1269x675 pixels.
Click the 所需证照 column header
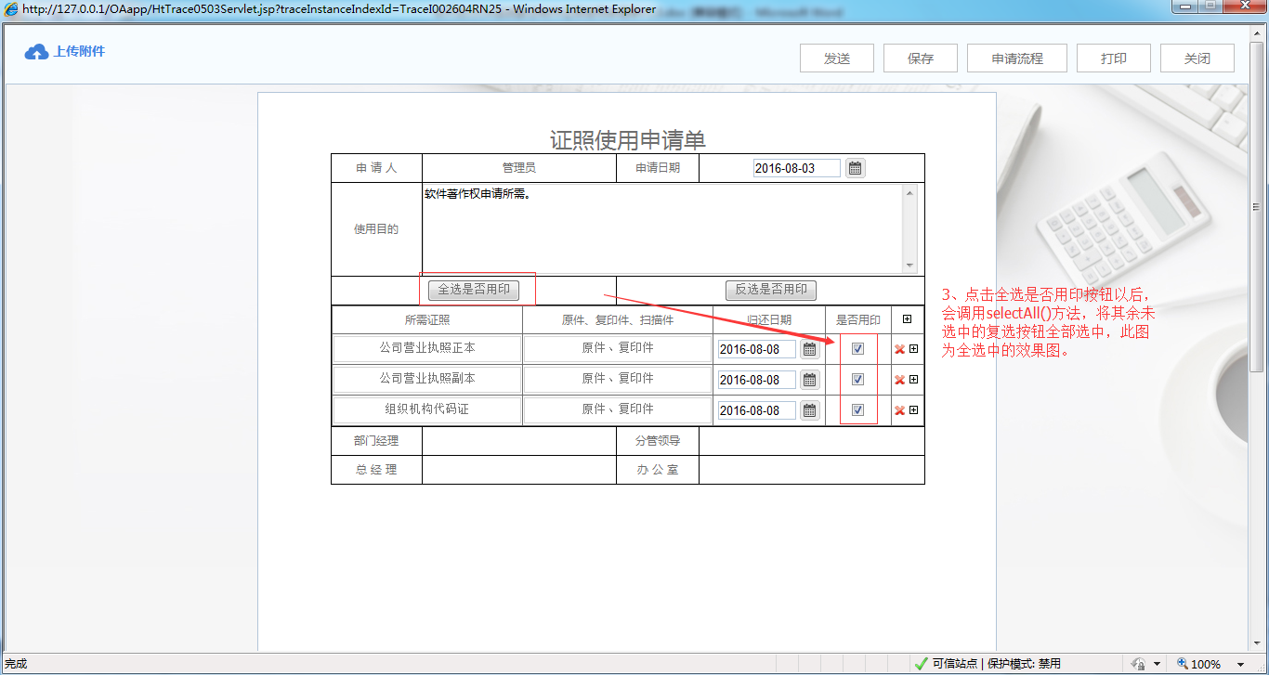(427, 320)
